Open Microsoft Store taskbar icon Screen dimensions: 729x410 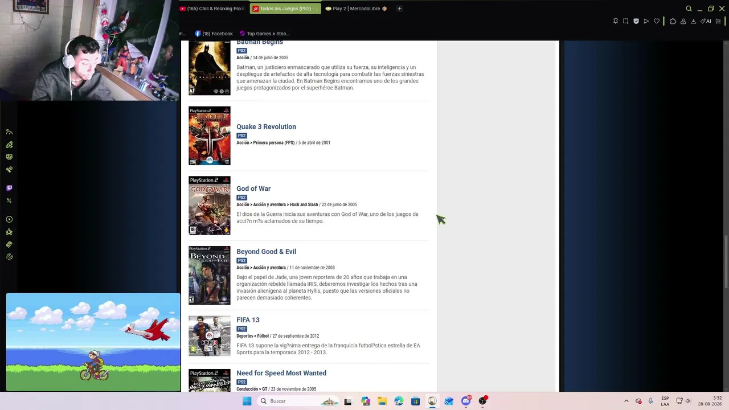(x=415, y=401)
